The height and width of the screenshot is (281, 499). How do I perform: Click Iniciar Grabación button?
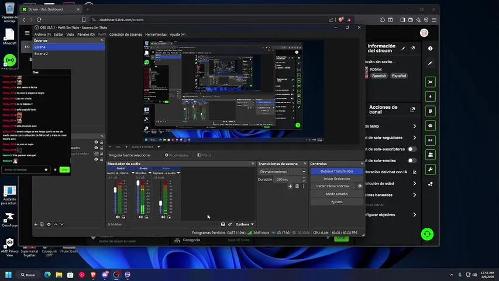pos(337,179)
